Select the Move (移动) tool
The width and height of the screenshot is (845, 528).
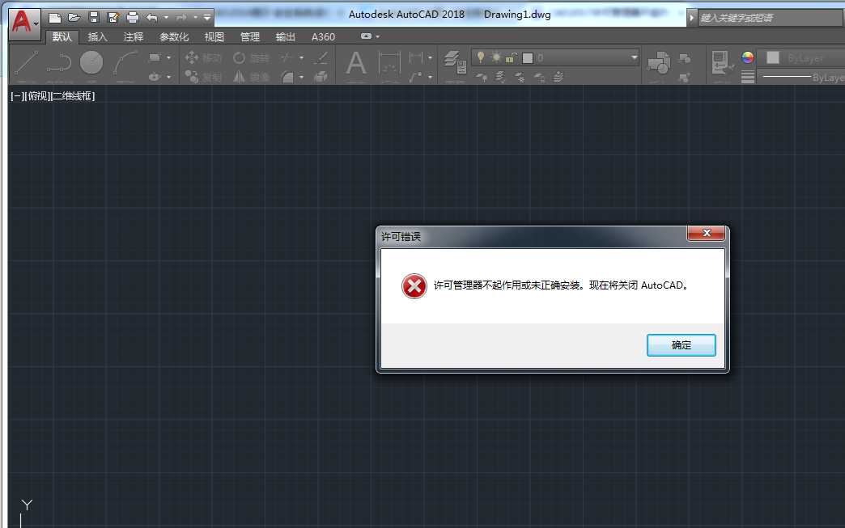tap(203, 57)
